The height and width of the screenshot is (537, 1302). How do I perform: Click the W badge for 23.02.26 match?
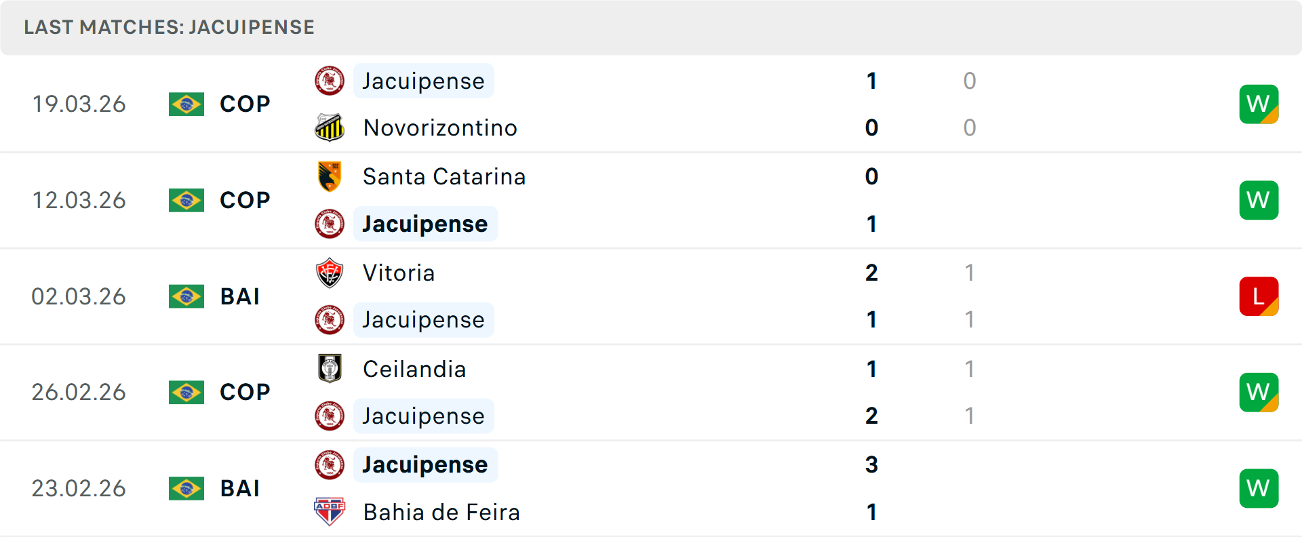click(1259, 488)
